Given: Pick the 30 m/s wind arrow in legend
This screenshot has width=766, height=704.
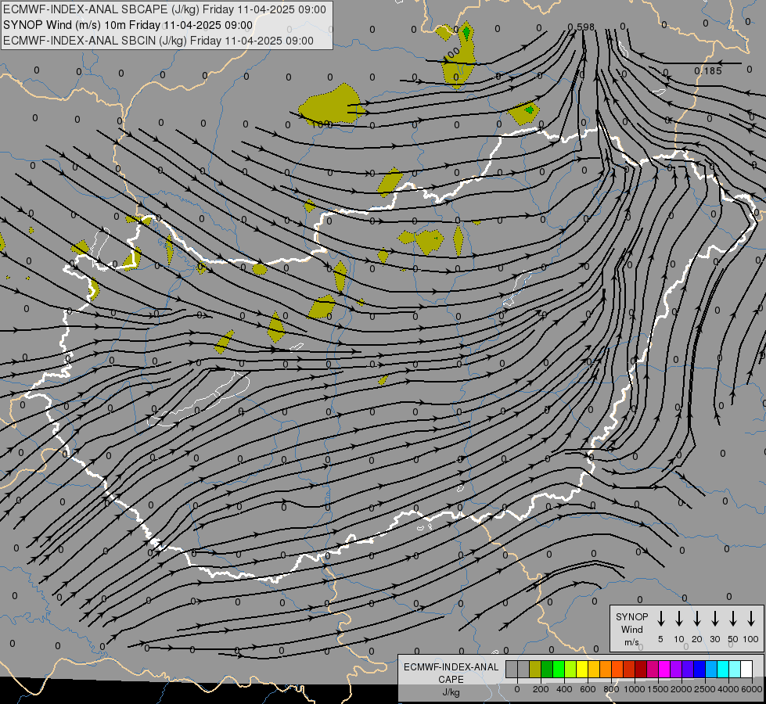Looking at the screenshot, I should [x=714, y=618].
